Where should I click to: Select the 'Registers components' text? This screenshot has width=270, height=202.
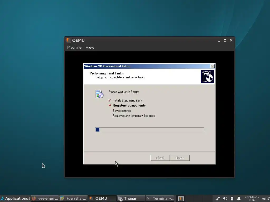pyautogui.click(x=129, y=105)
